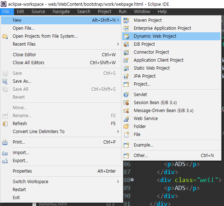Click the Dynamic Web Project globe icon
The width and height of the screenshot is (224, 206).
(126, 36)
